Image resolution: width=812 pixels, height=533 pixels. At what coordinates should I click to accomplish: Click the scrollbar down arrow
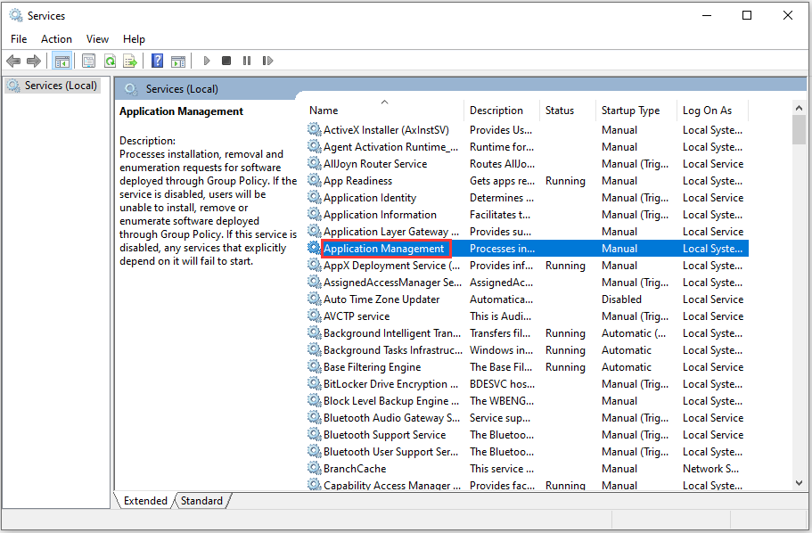pos(799,483)
